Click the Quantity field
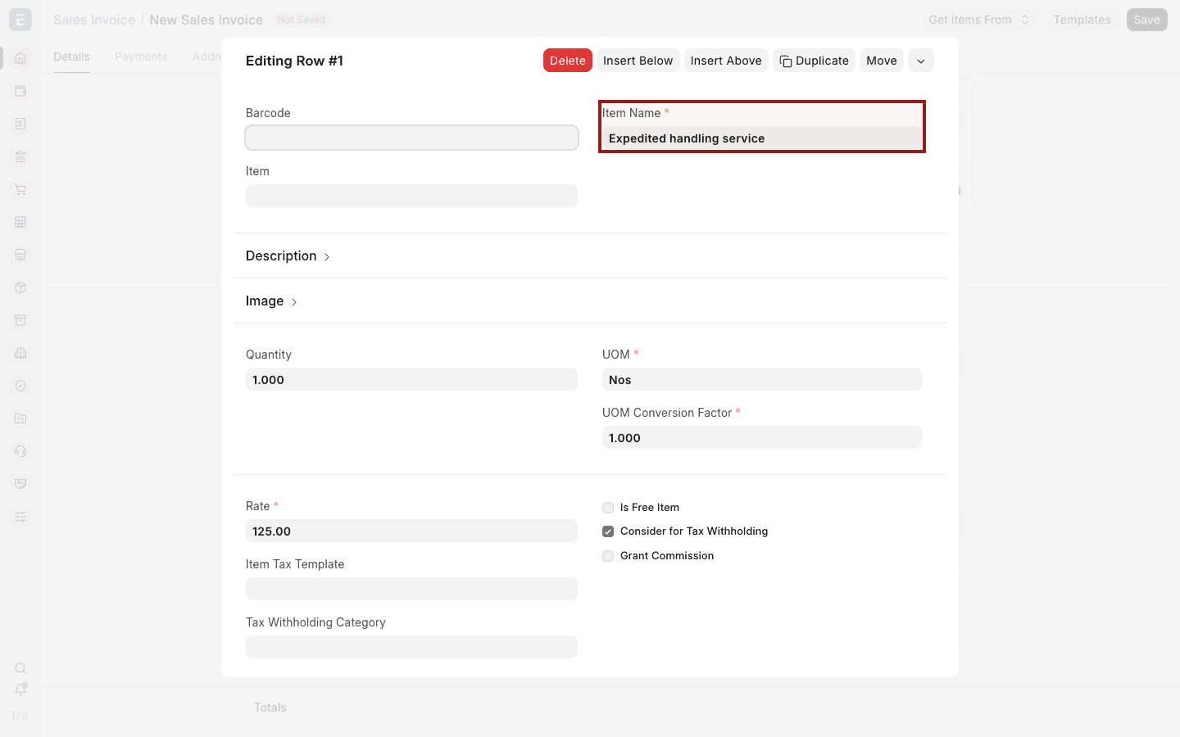The height and width of the screenshot is (737, 1180). coord(411,379)
